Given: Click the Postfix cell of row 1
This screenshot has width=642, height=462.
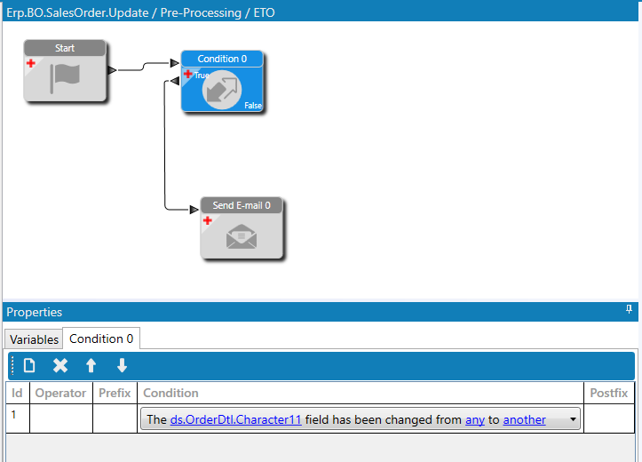Looking at the screenshot, I should pyautogui.click(x=609, y=418).
